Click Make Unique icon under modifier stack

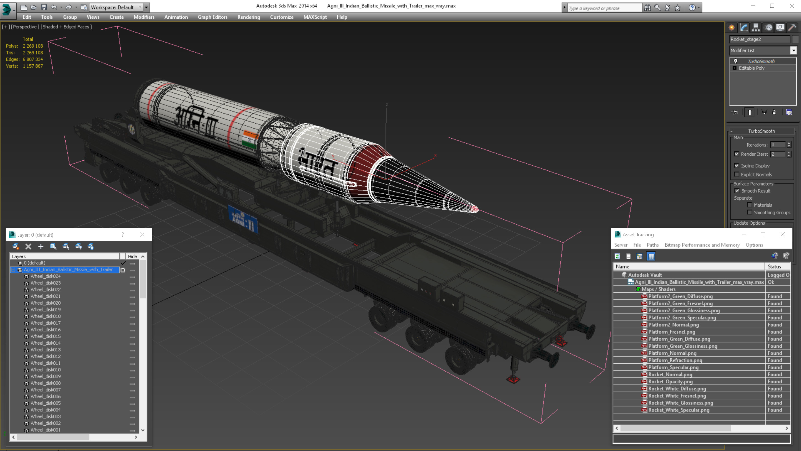point(764,112)
